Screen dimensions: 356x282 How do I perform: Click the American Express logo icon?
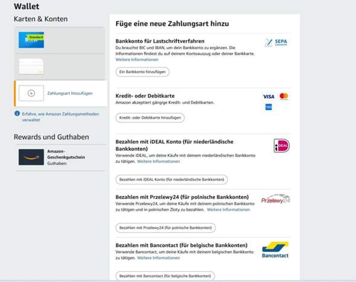pyautogui.click(x=269, y=107)
